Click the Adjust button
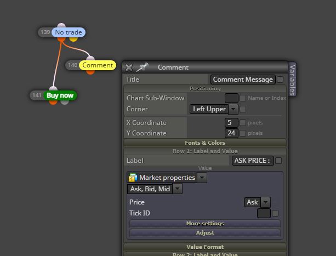The height and width of the screenshot is (256, 336). click(x=205, y=232)
